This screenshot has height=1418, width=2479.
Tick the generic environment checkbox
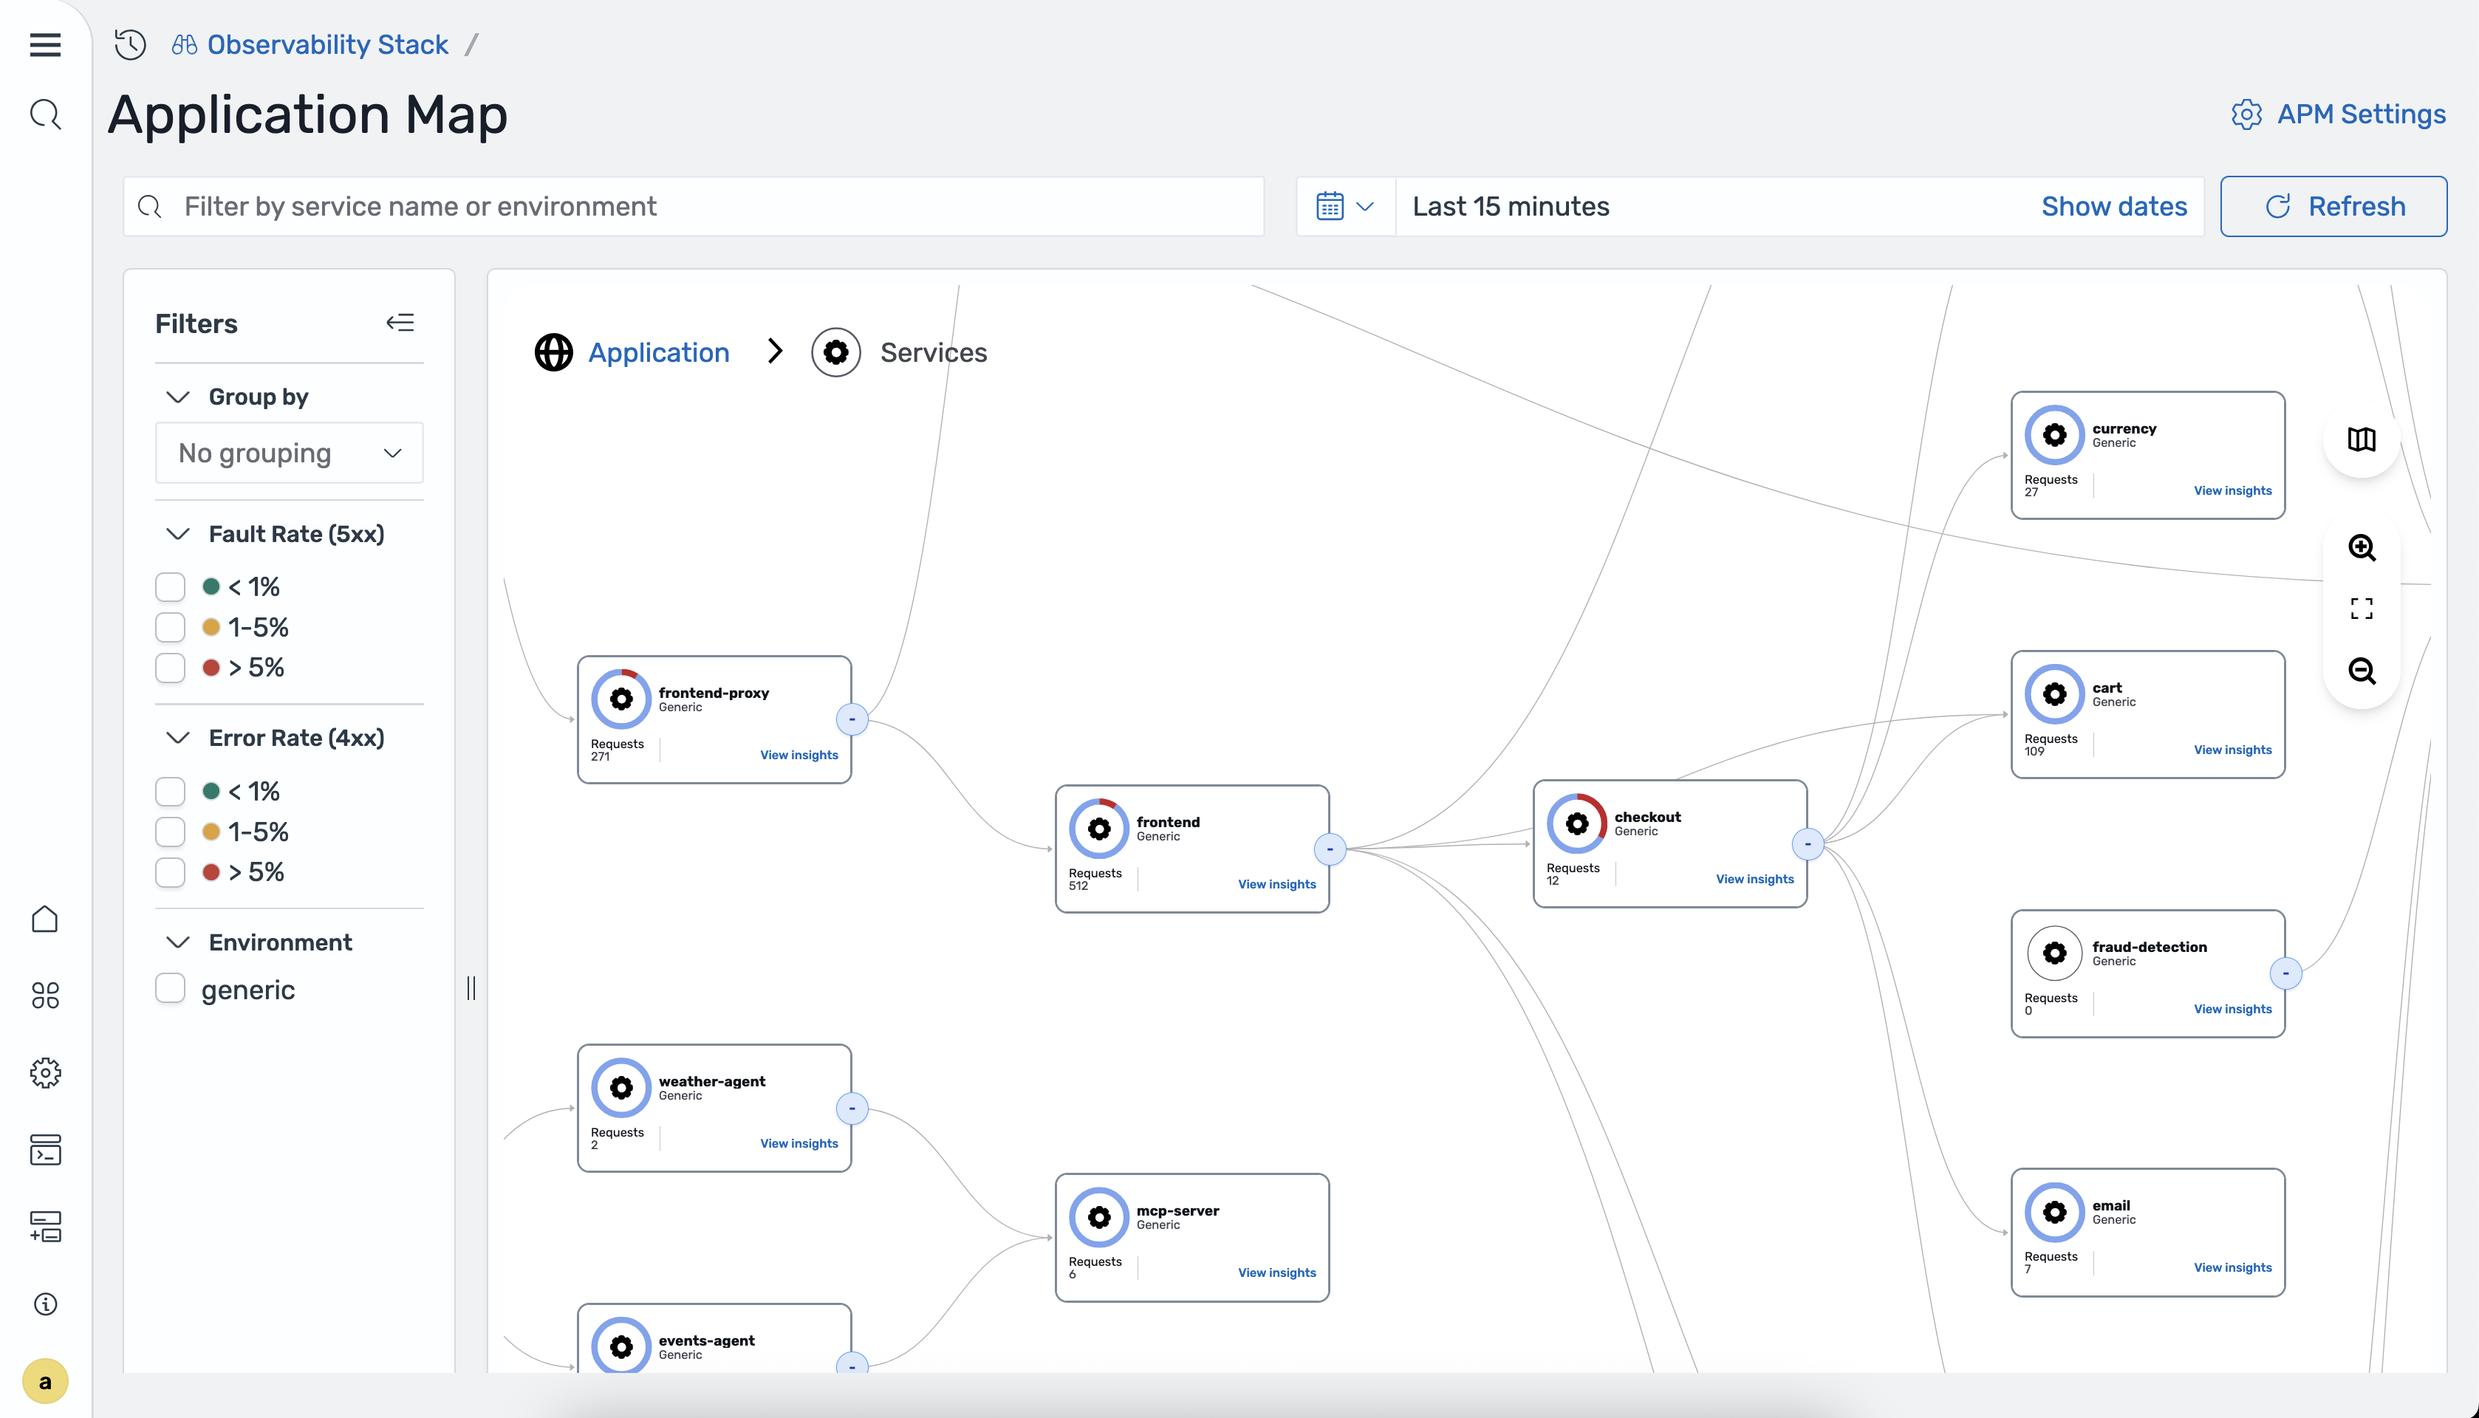[171, 988]
